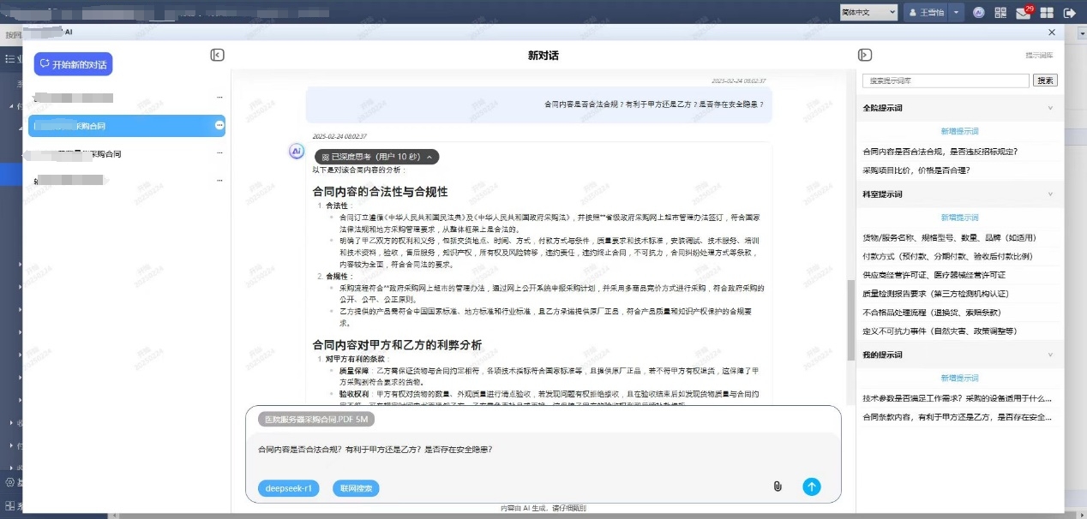Open more options for highlighted 采购合同 conversation
Image resolution: width=1087 pixels, height=519 pixels.
click(x=219, y=126)
